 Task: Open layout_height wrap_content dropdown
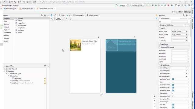(186, 35)
